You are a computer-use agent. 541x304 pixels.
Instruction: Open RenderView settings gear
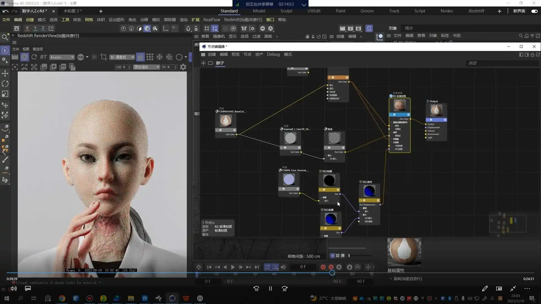(x=183, y=67)
